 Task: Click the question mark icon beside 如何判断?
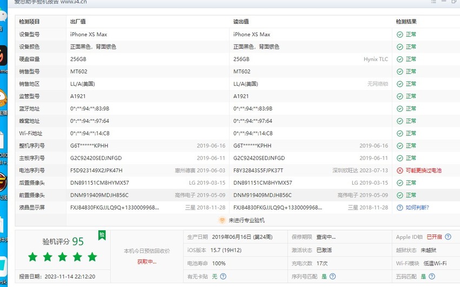[400, 207]
